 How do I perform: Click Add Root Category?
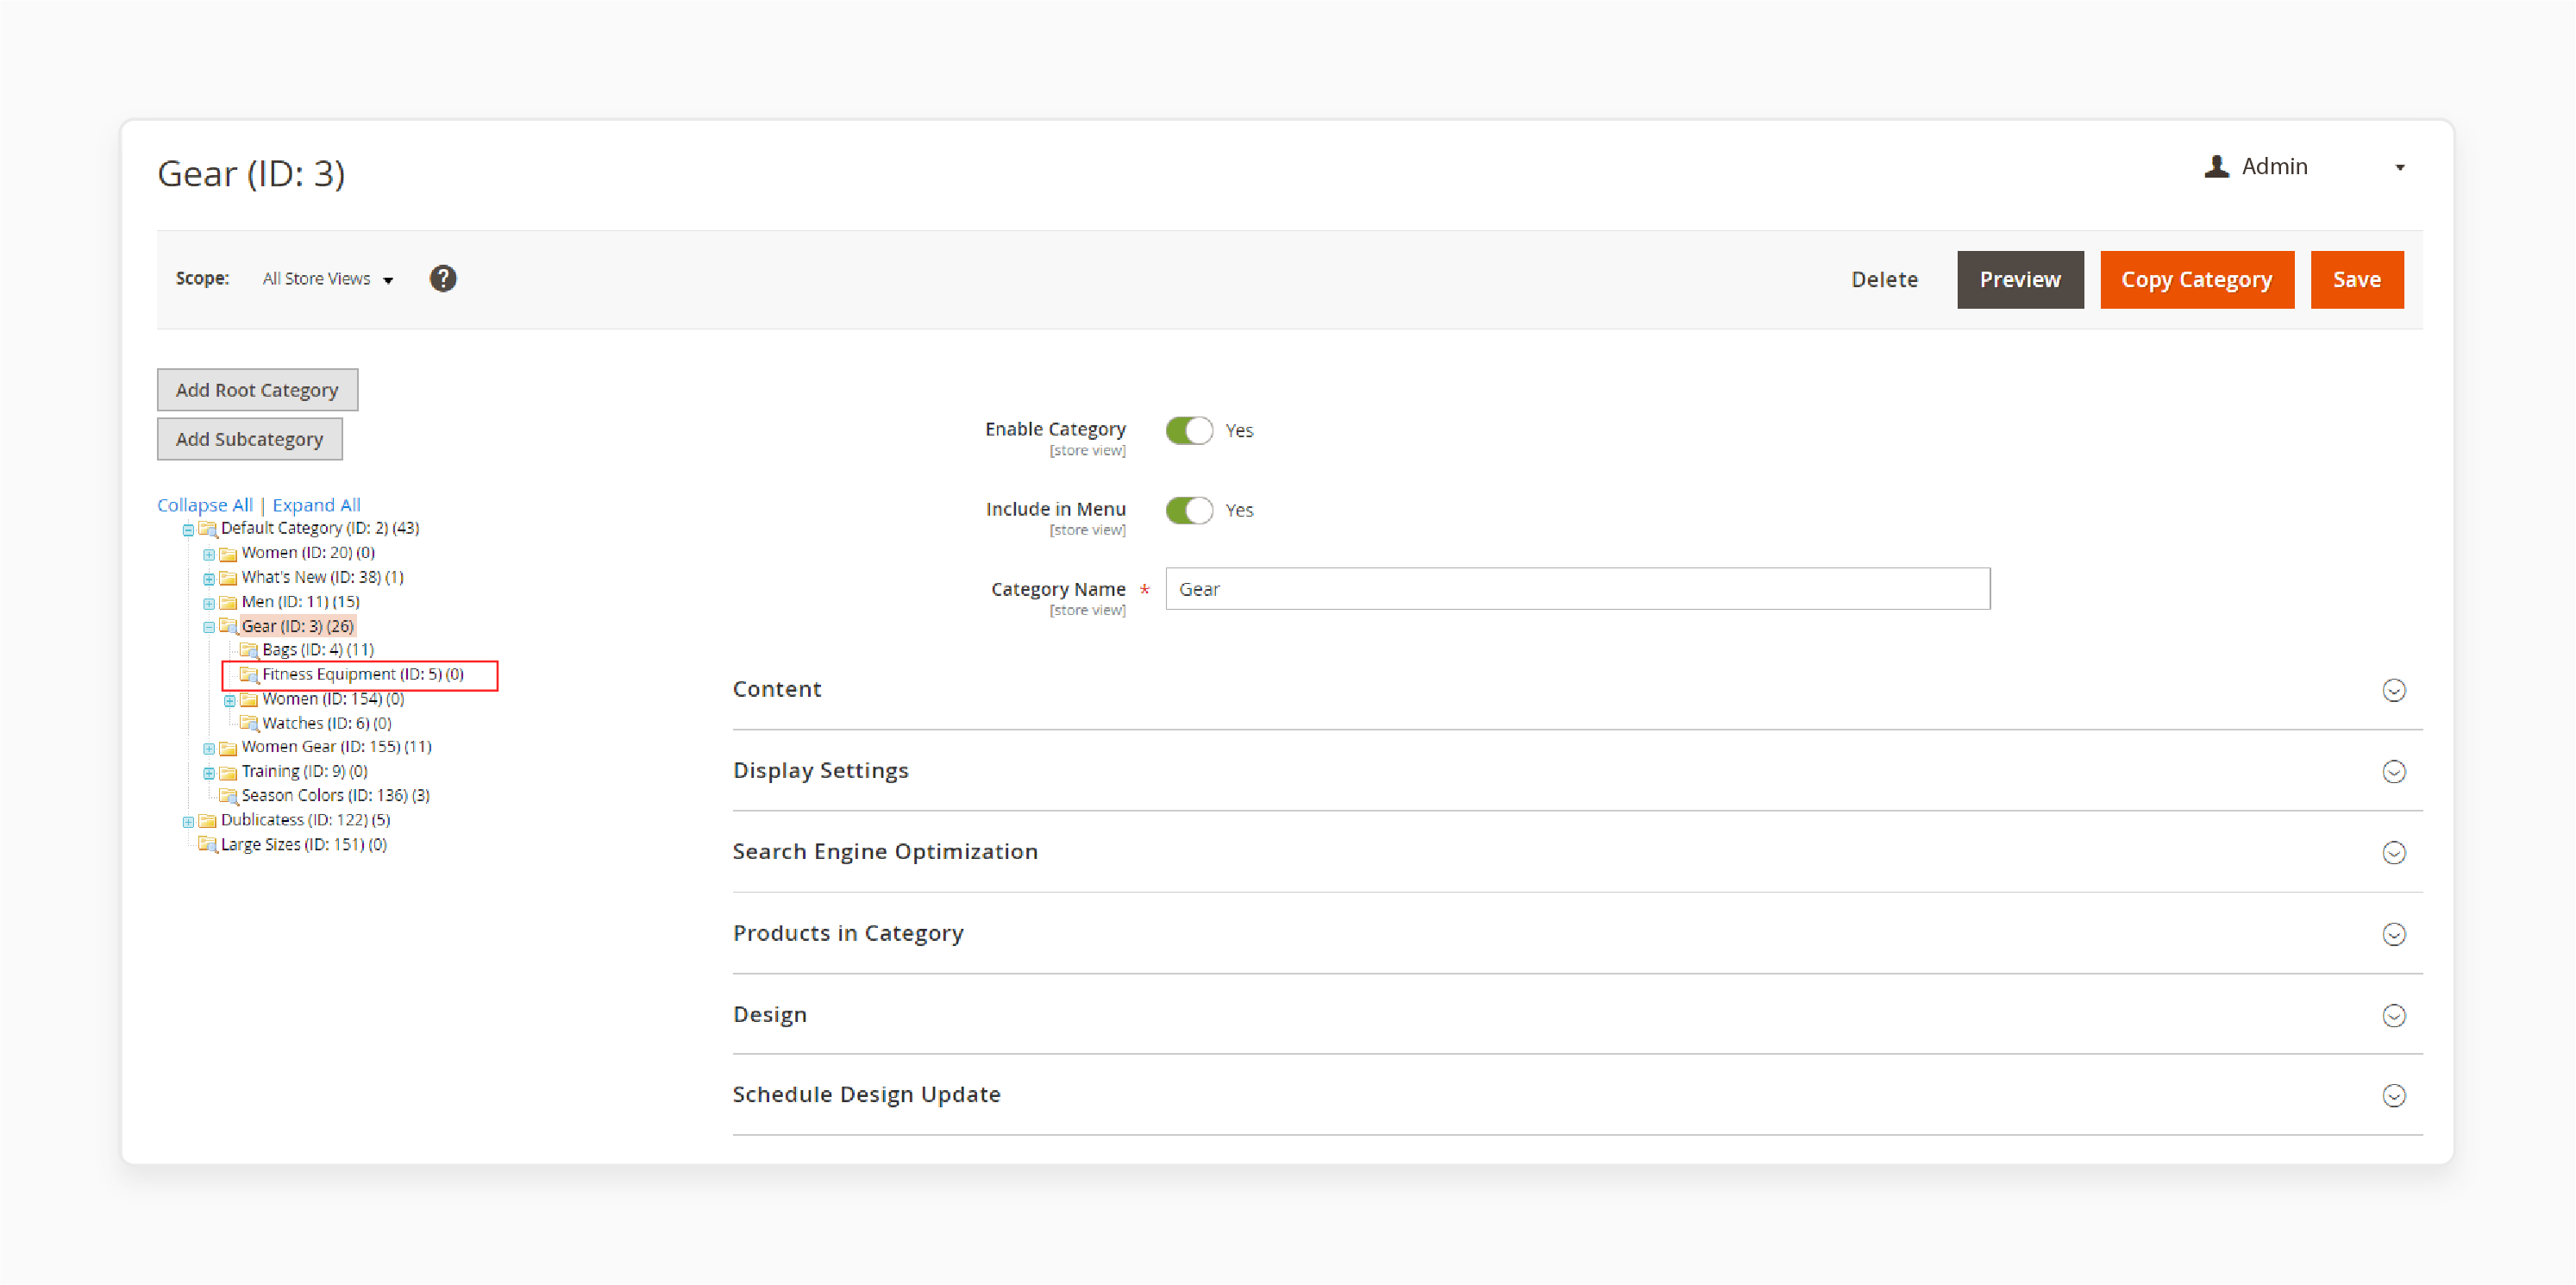click(257, 390)
